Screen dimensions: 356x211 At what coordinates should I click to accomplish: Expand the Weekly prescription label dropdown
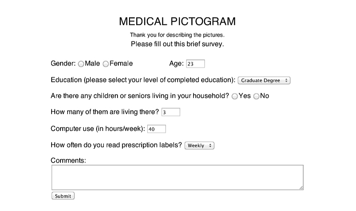pyautogui.click(x=199, y=145)
